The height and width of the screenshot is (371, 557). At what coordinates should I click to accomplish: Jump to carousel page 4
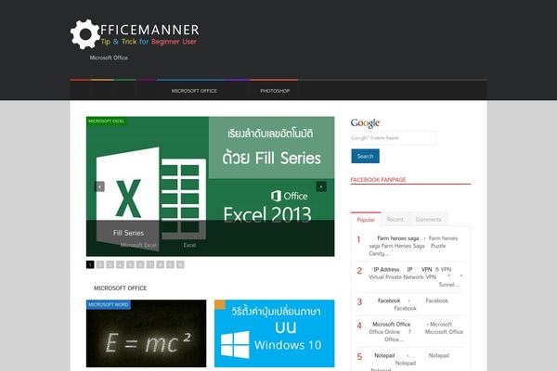(x=120, y=264)
